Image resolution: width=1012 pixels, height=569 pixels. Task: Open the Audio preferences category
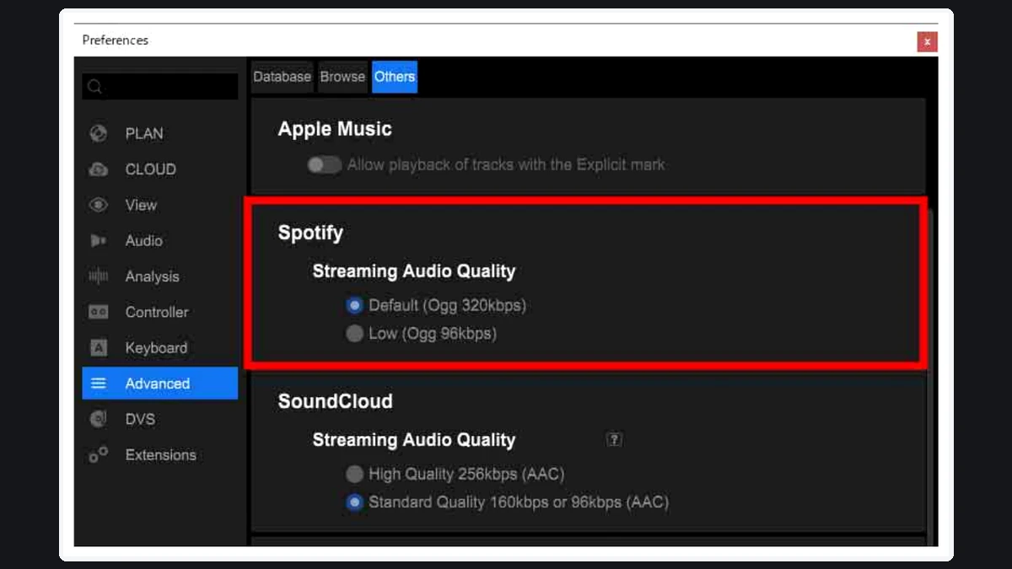(160, 240)
